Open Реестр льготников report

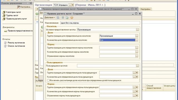pyautogui.click(x=16, y=43)
